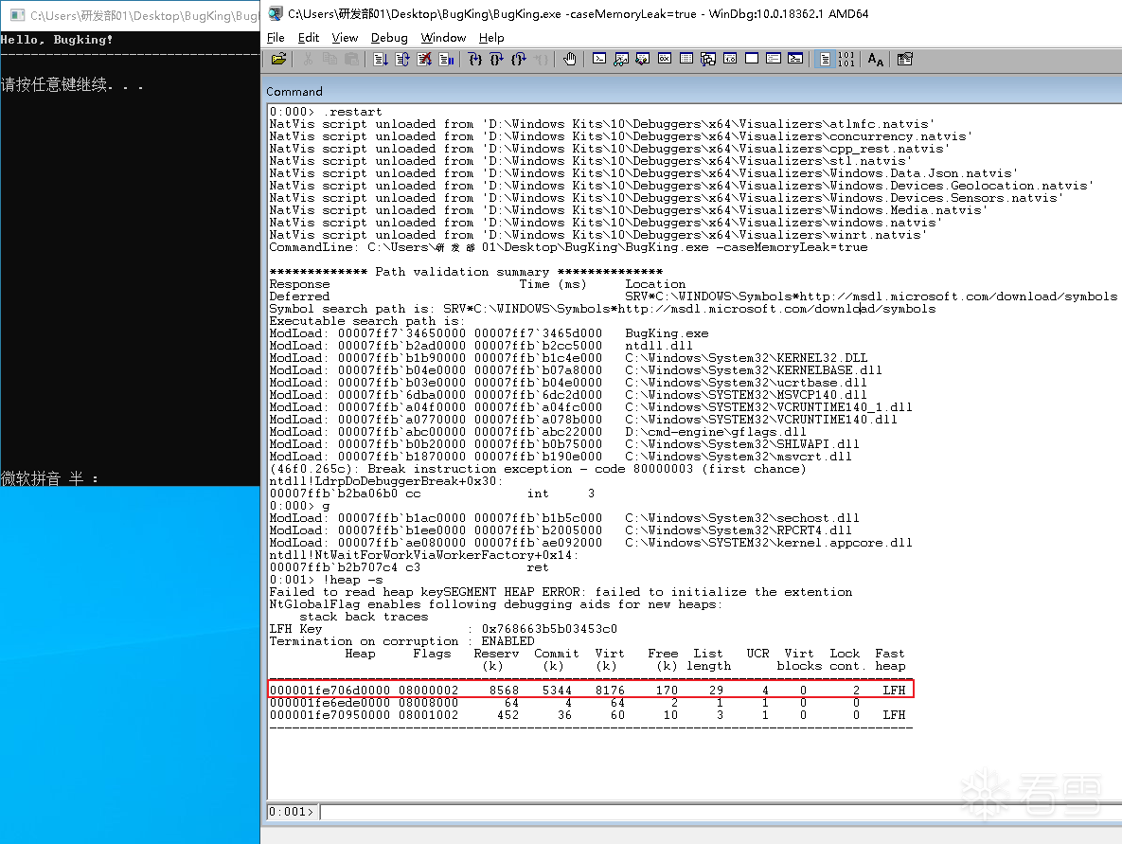Click the 'CommandLine:' output line
The image size is (1122, 844).
[x=568, y=247]
